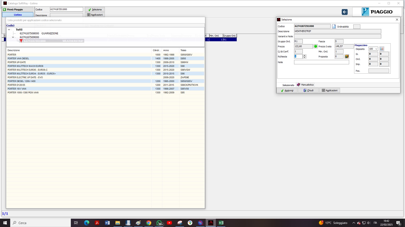Click the green price status indicator
Image resolution: width=405 pixels, height=227 pixels.
(315, 46)
